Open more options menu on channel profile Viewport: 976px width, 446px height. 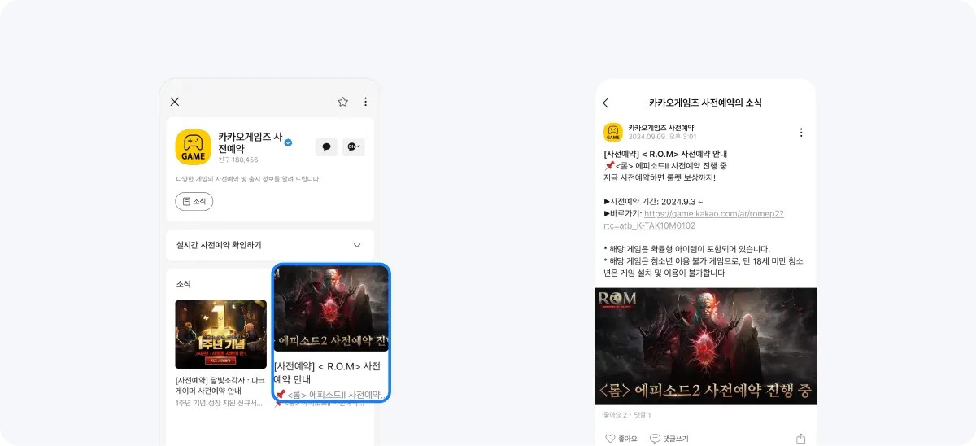[x=365, y=102]
